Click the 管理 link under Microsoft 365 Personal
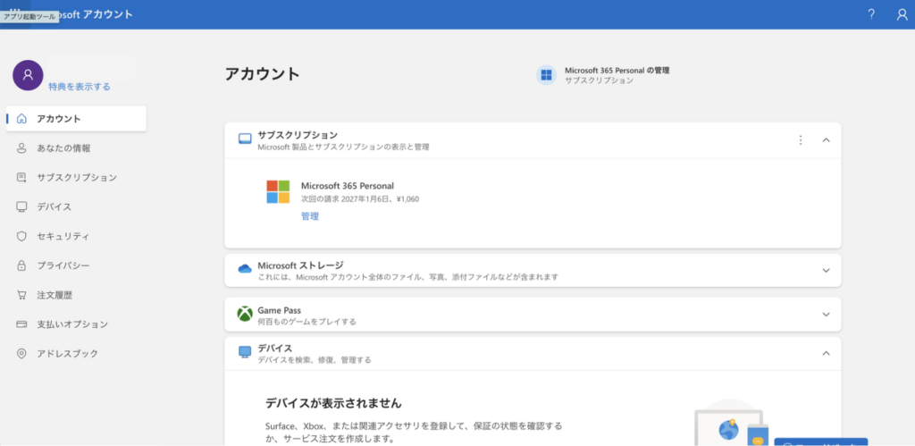Image resolution: width=915 pixels, height=446 pixels. click(310, 216)
